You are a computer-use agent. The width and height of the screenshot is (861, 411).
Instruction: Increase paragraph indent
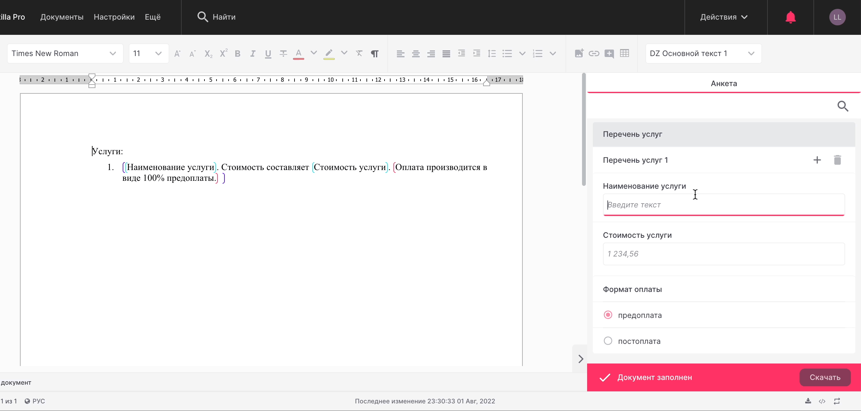click(477, 54)
